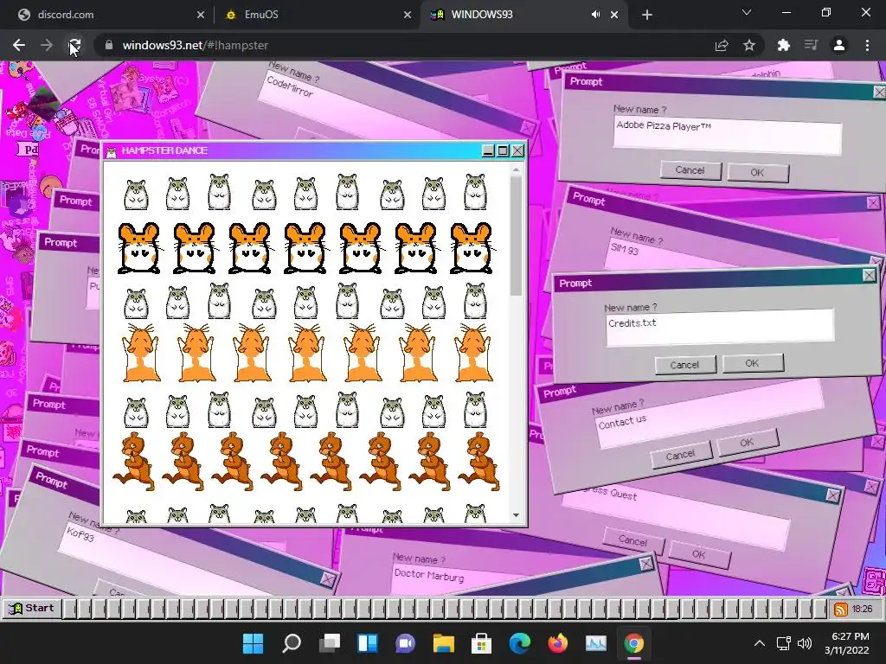Share this page from the address bar
886x664 pixels.
pos(722,45)
